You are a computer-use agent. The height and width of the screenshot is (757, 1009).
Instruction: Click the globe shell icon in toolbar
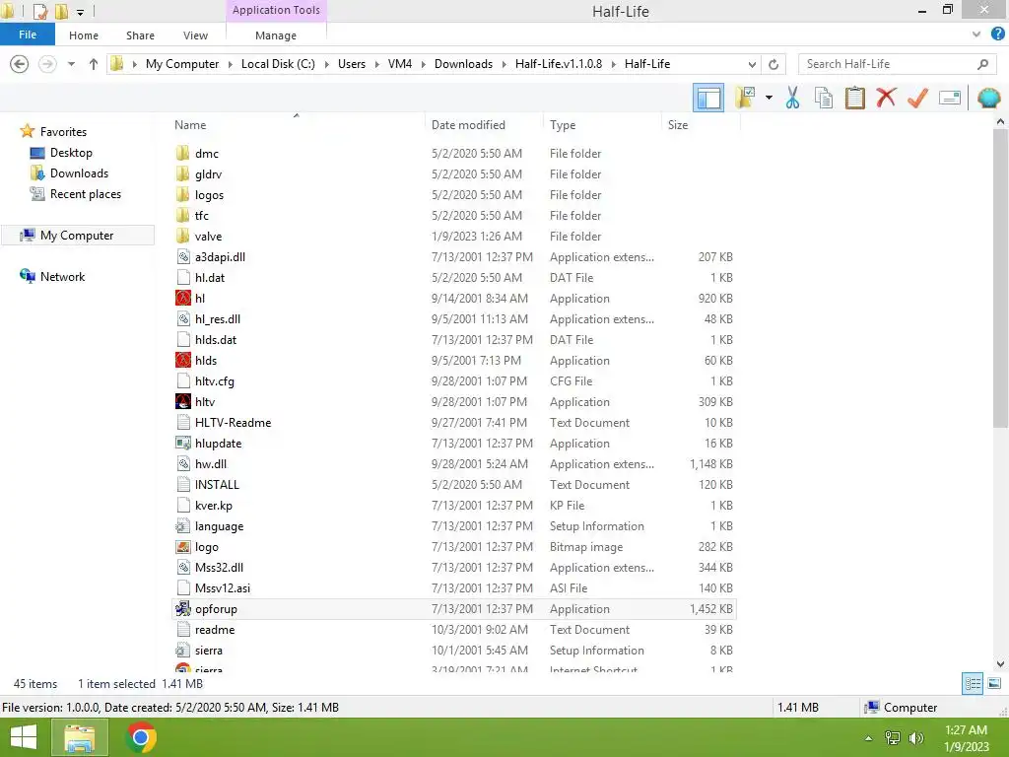click(989, 98)
